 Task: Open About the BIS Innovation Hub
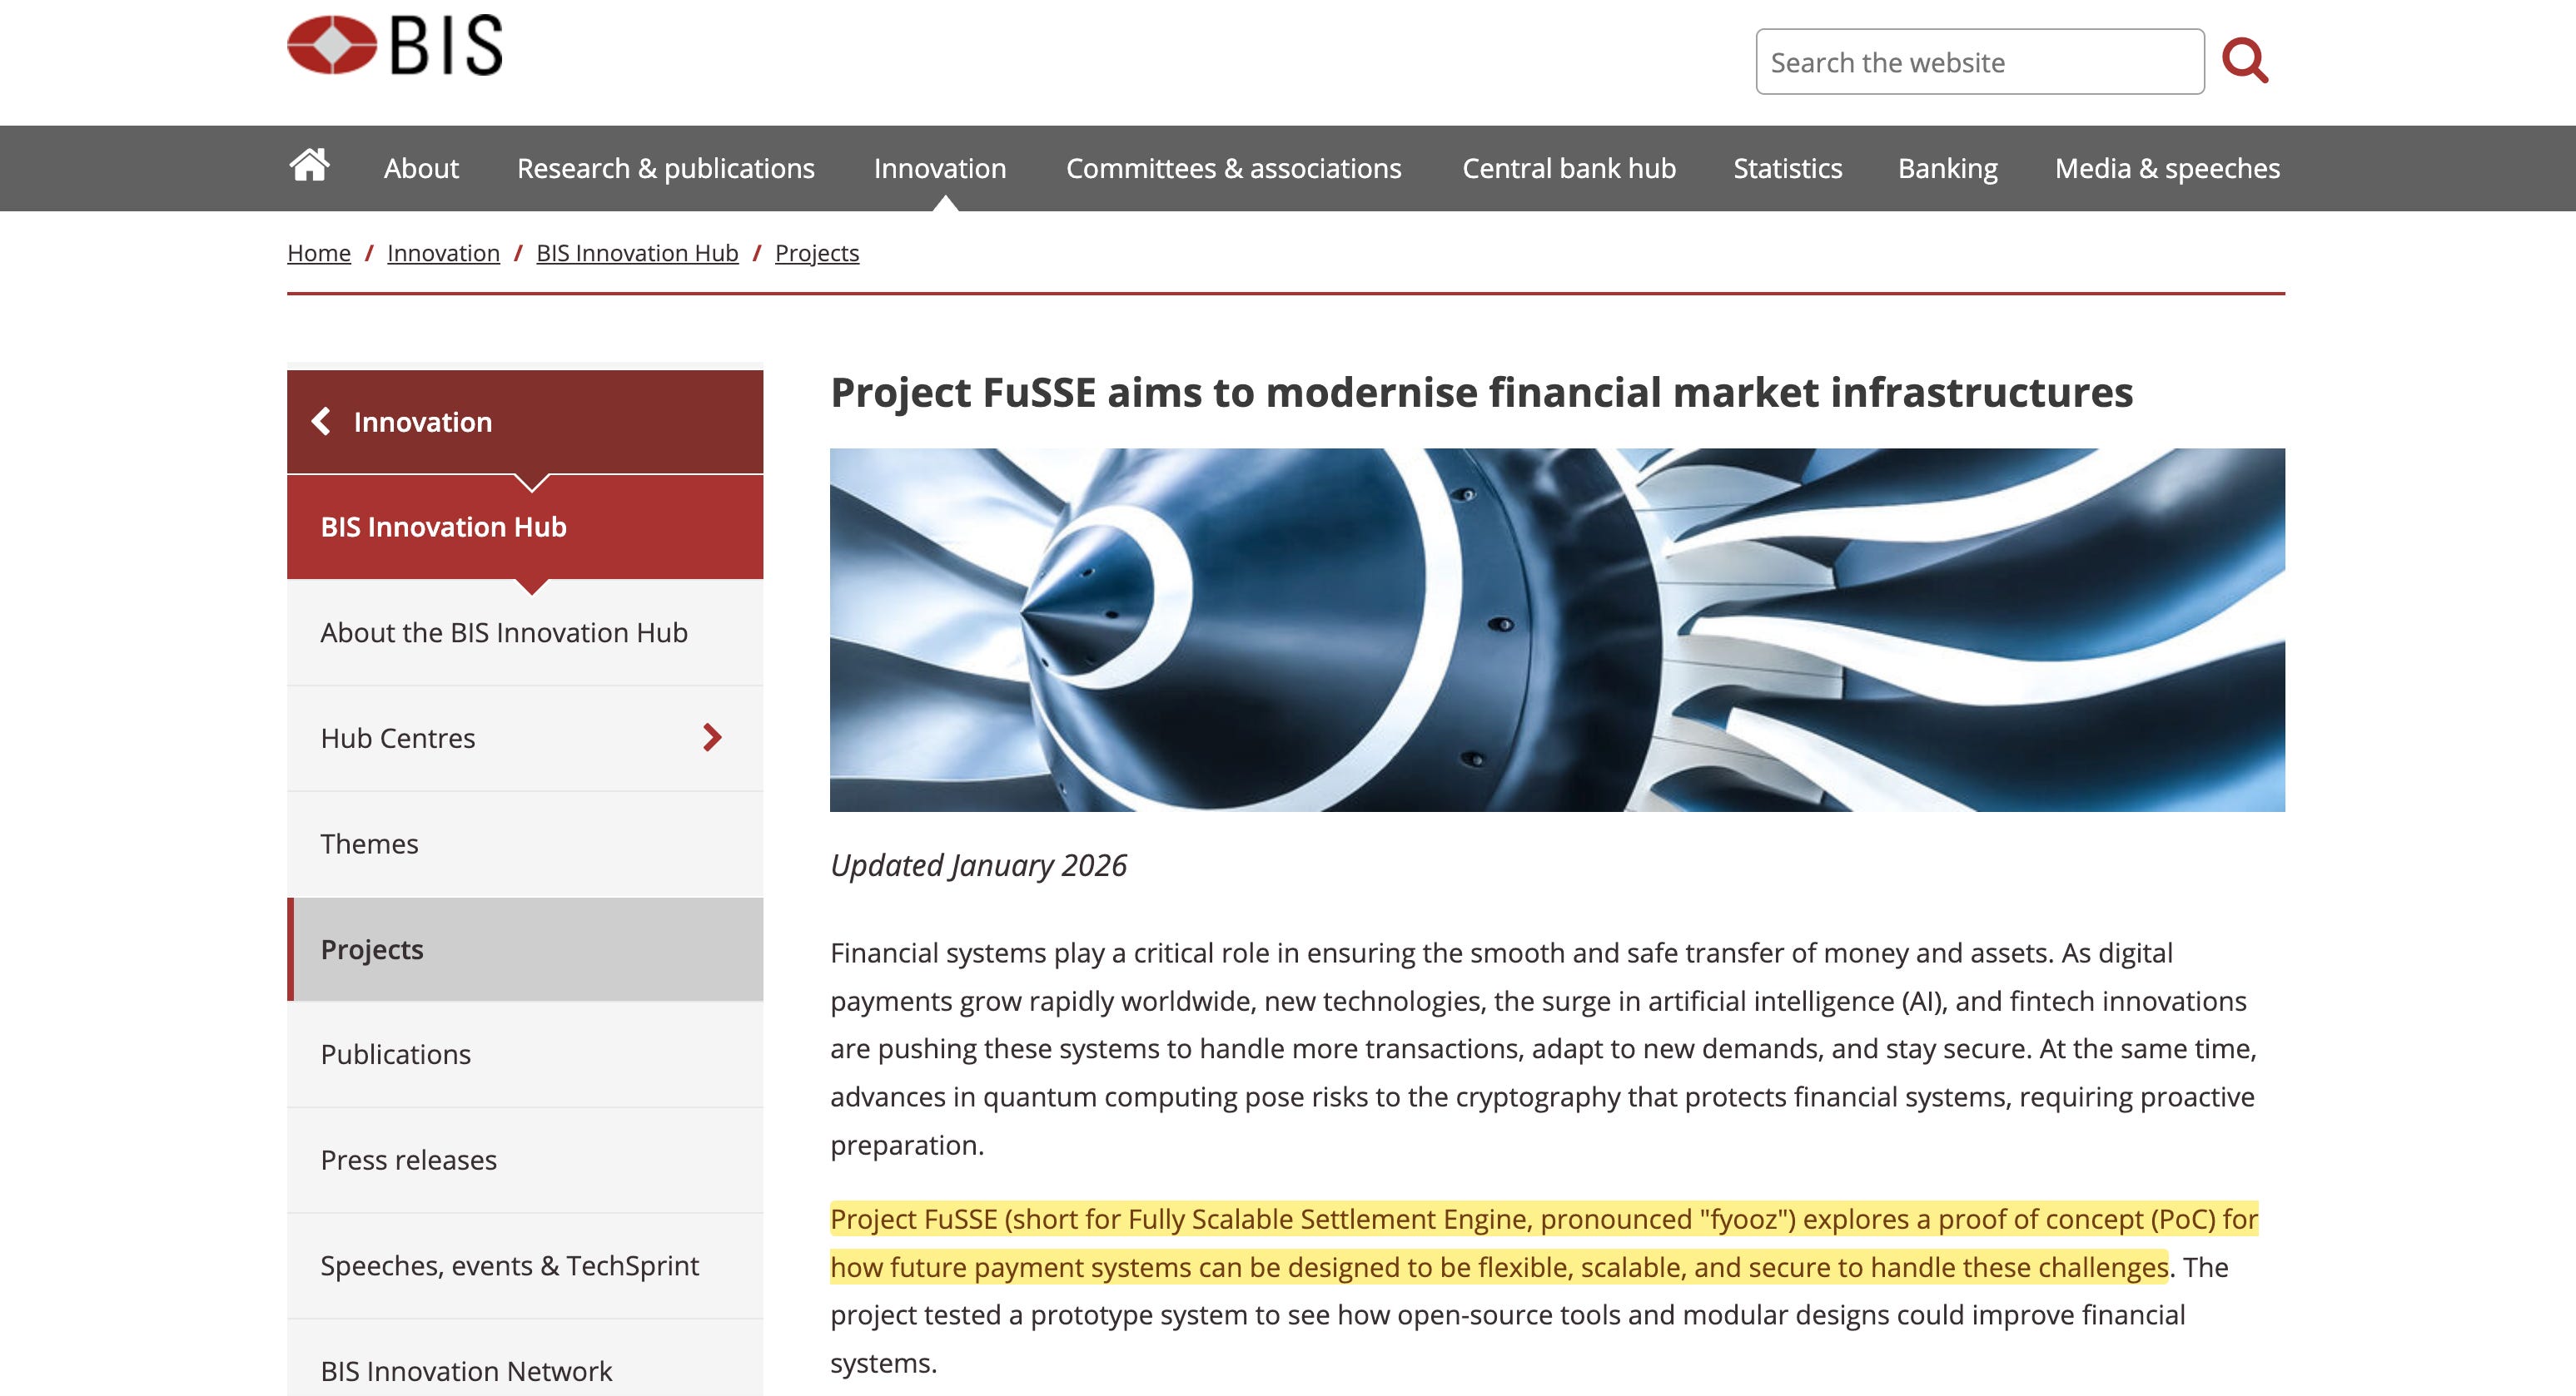[x=503, y=632]
